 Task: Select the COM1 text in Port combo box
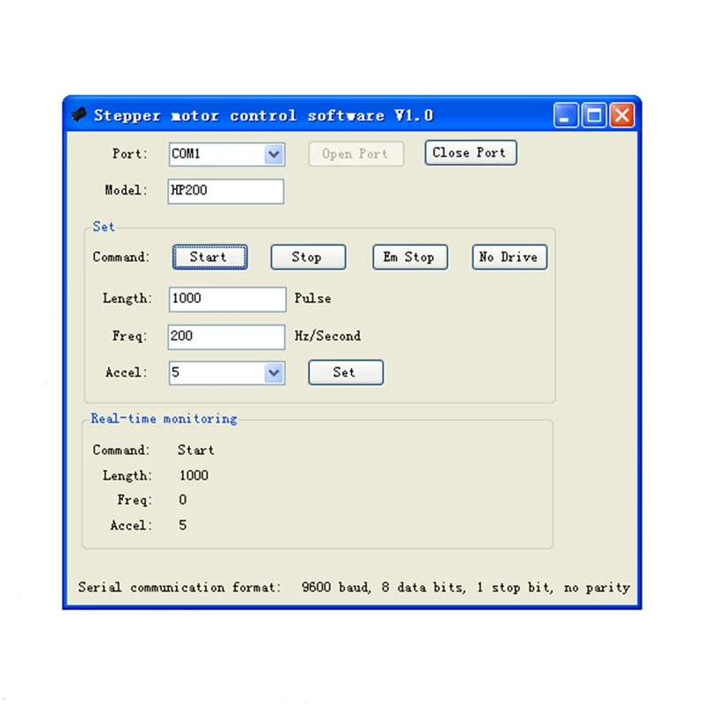(186, 154)
